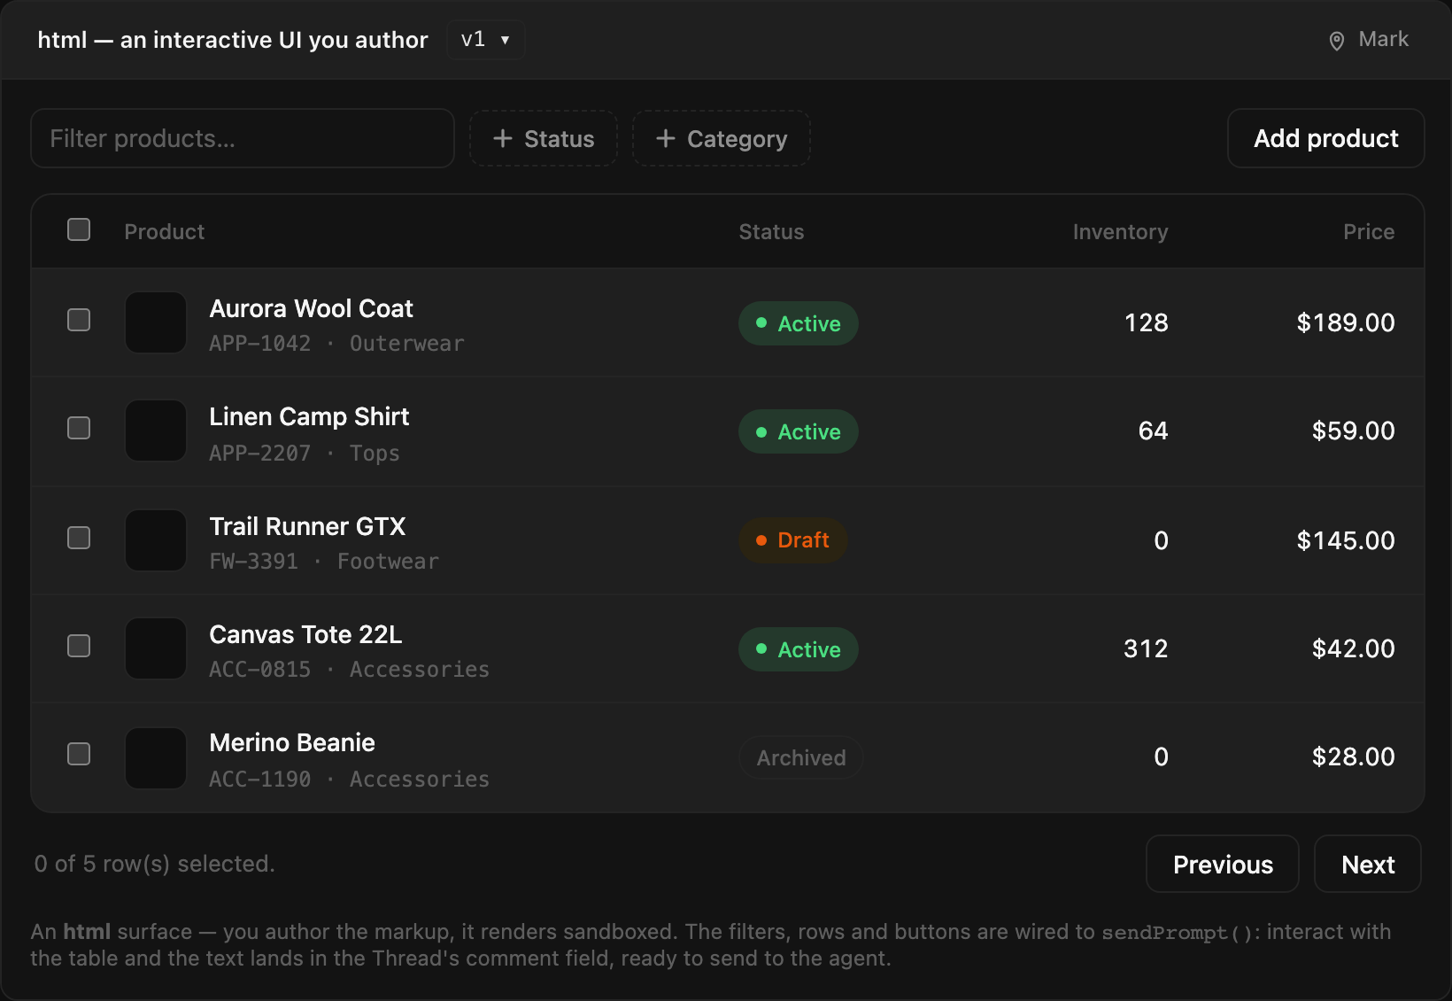Toggle the select-all rows checkbox
The width and height of the screenshot is (1452, 1001).
click(79, 230)
